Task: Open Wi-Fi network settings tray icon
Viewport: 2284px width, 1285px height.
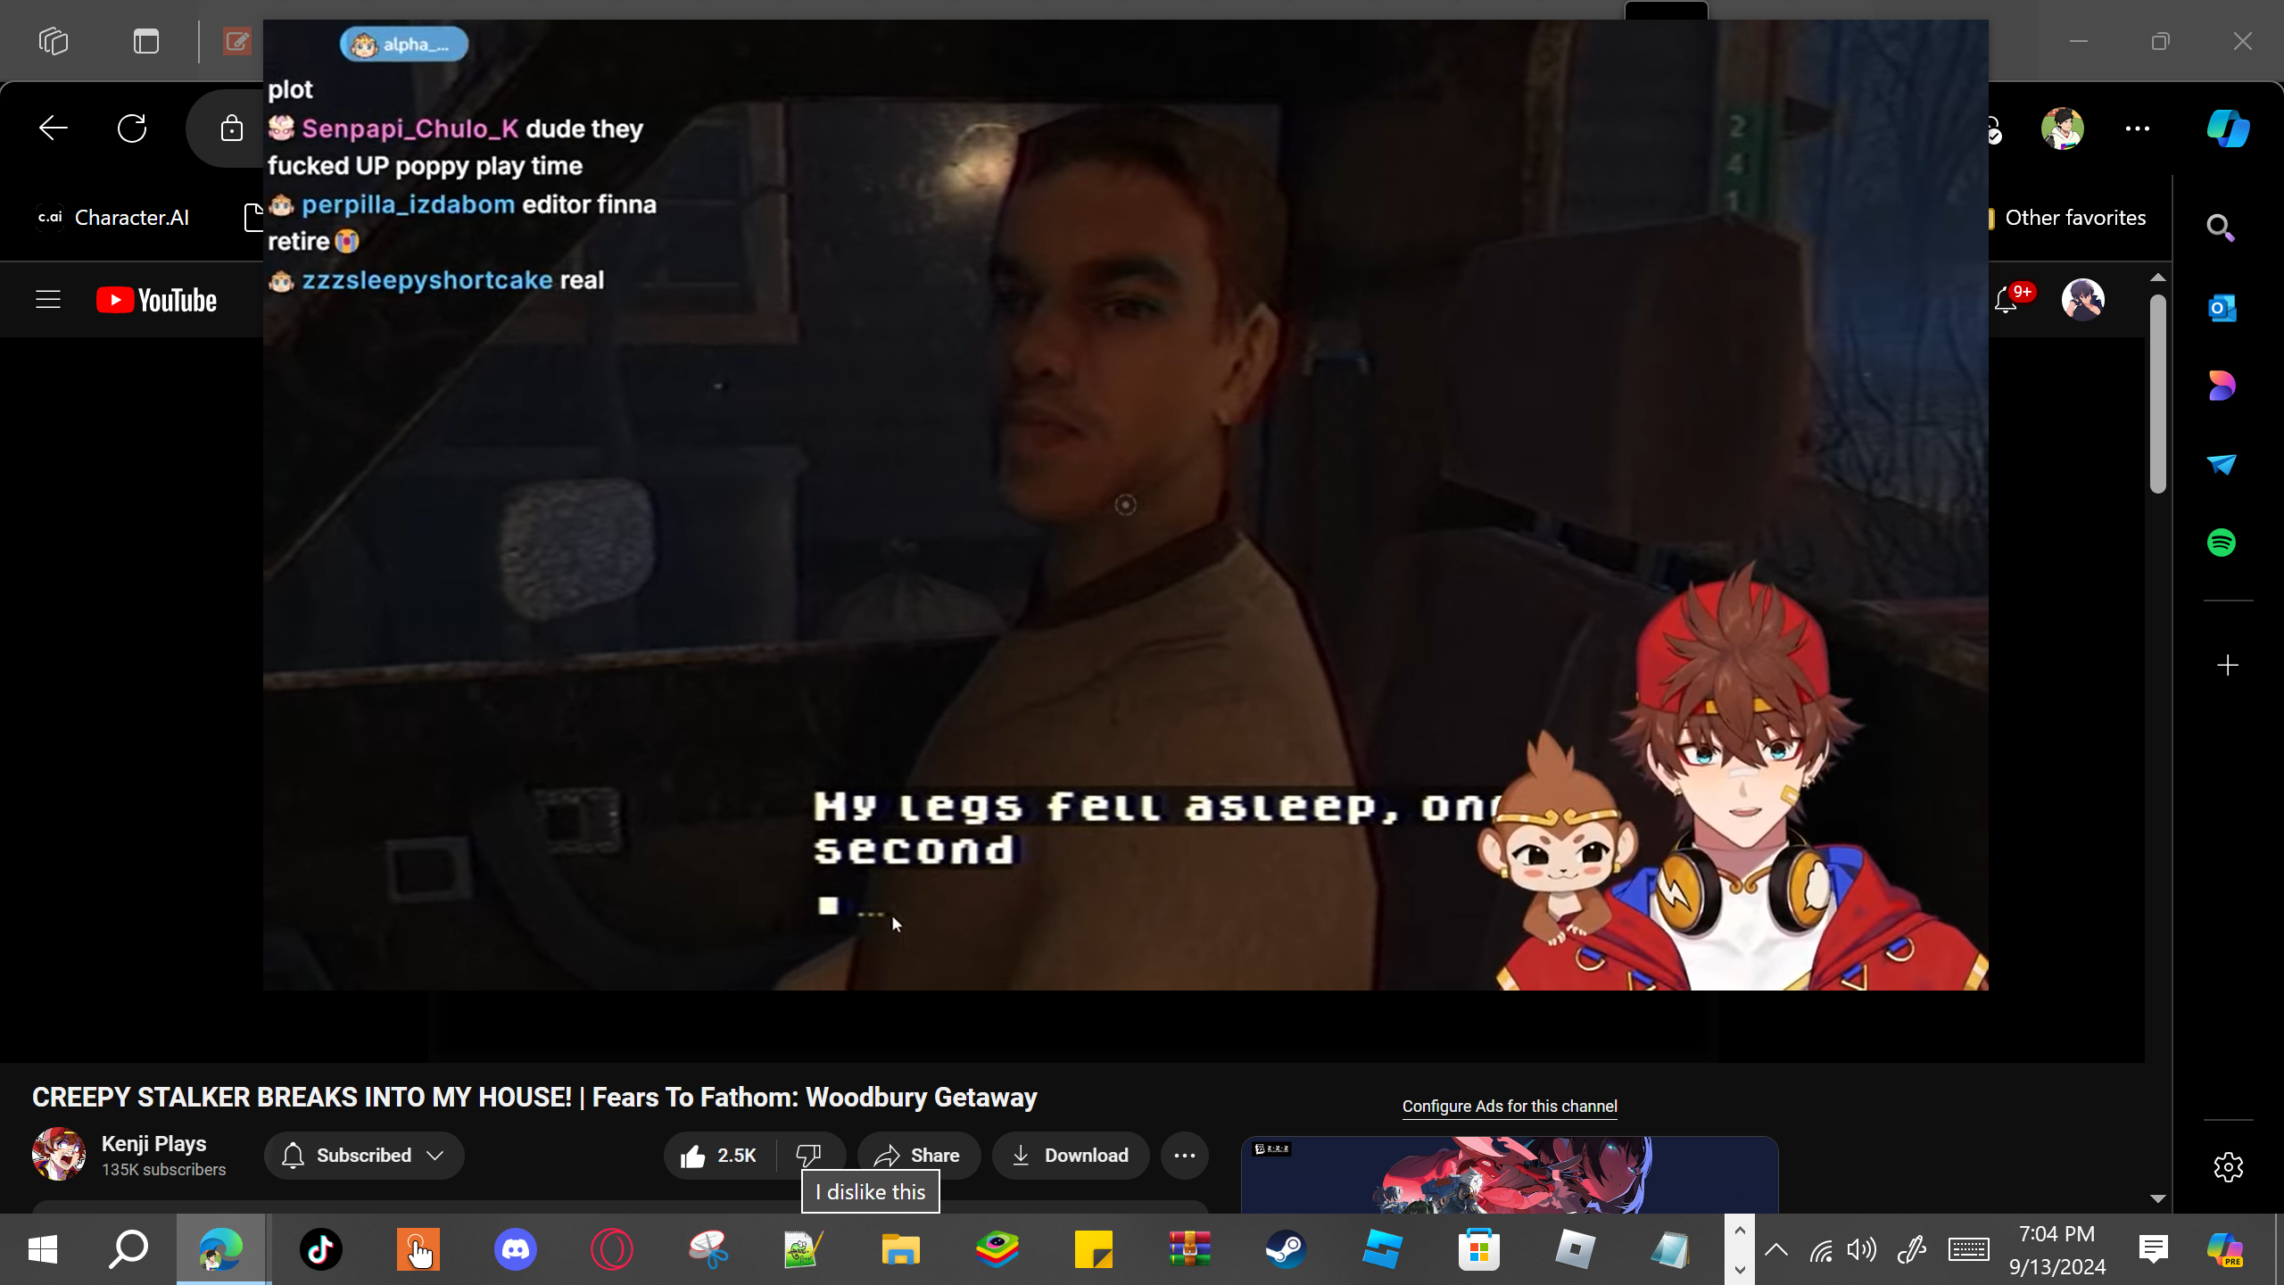Action: [1821, 1249]
